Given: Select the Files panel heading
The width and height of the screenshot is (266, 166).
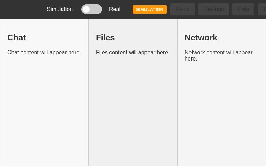Looking at the screenshot, I should (x=105, y=38).
